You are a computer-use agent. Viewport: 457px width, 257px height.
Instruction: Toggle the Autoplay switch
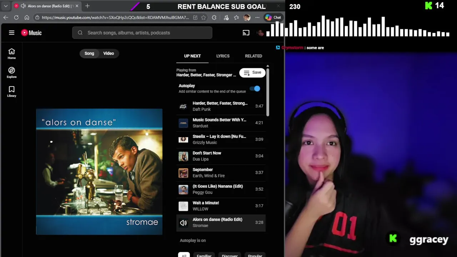pyautogui.click(x=255, y=89)
